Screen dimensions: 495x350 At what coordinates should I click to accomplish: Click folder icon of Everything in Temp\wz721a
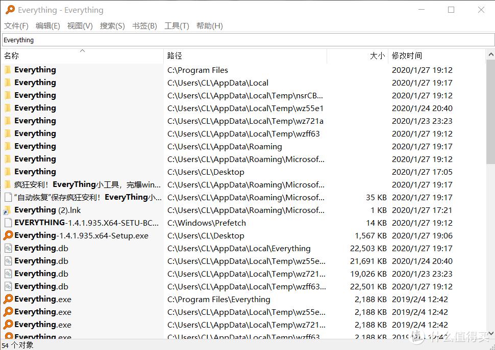click(8, 121)
